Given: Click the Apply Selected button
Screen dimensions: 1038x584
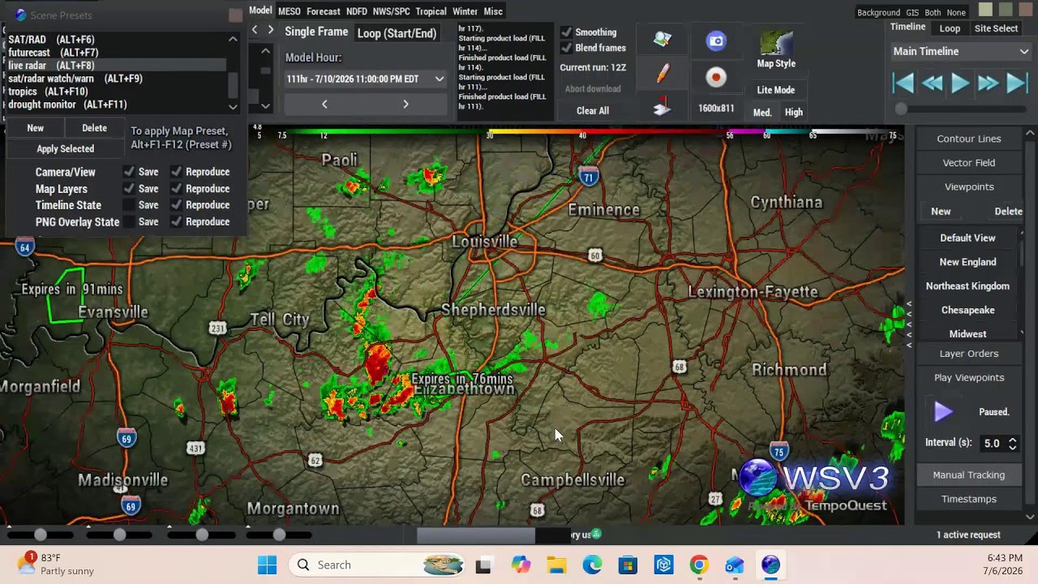Looking at the screenshot, I should pos(65,149).
